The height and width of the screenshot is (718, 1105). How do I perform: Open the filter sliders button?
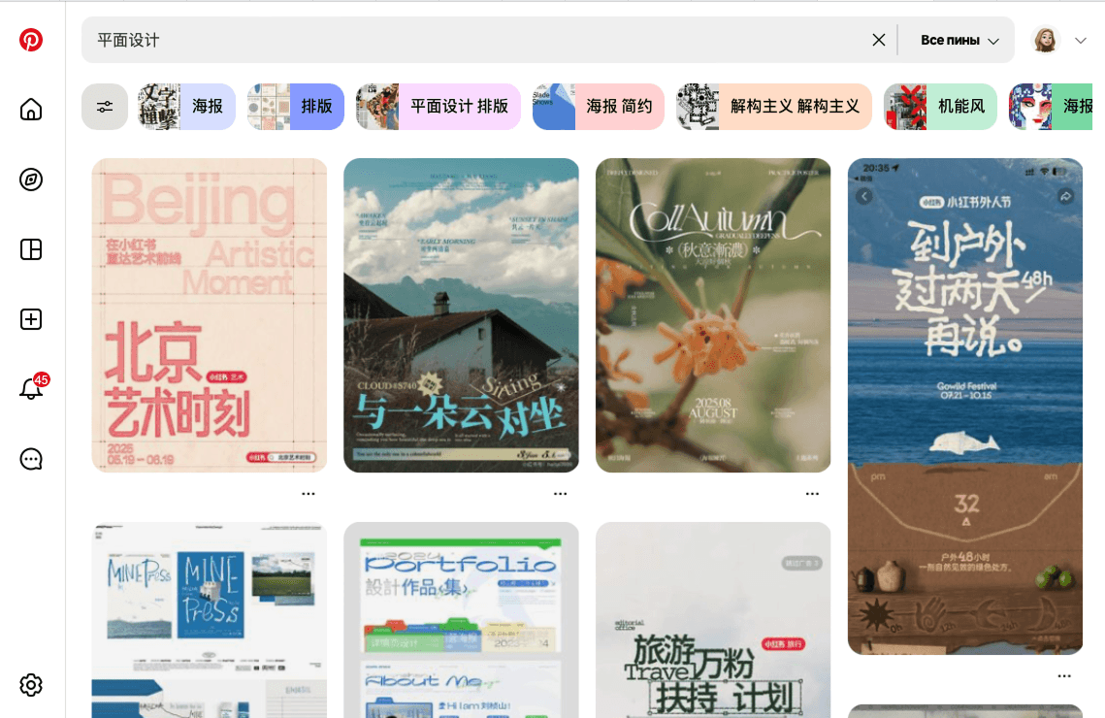point(105,107)
